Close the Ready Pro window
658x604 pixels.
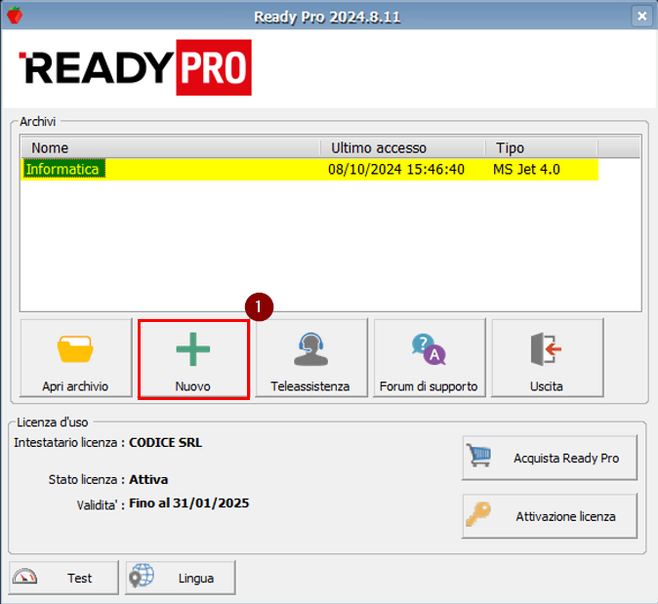641,17
